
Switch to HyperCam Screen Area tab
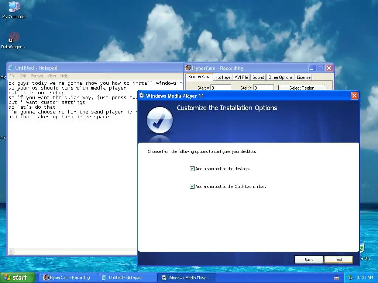(199, 77)
